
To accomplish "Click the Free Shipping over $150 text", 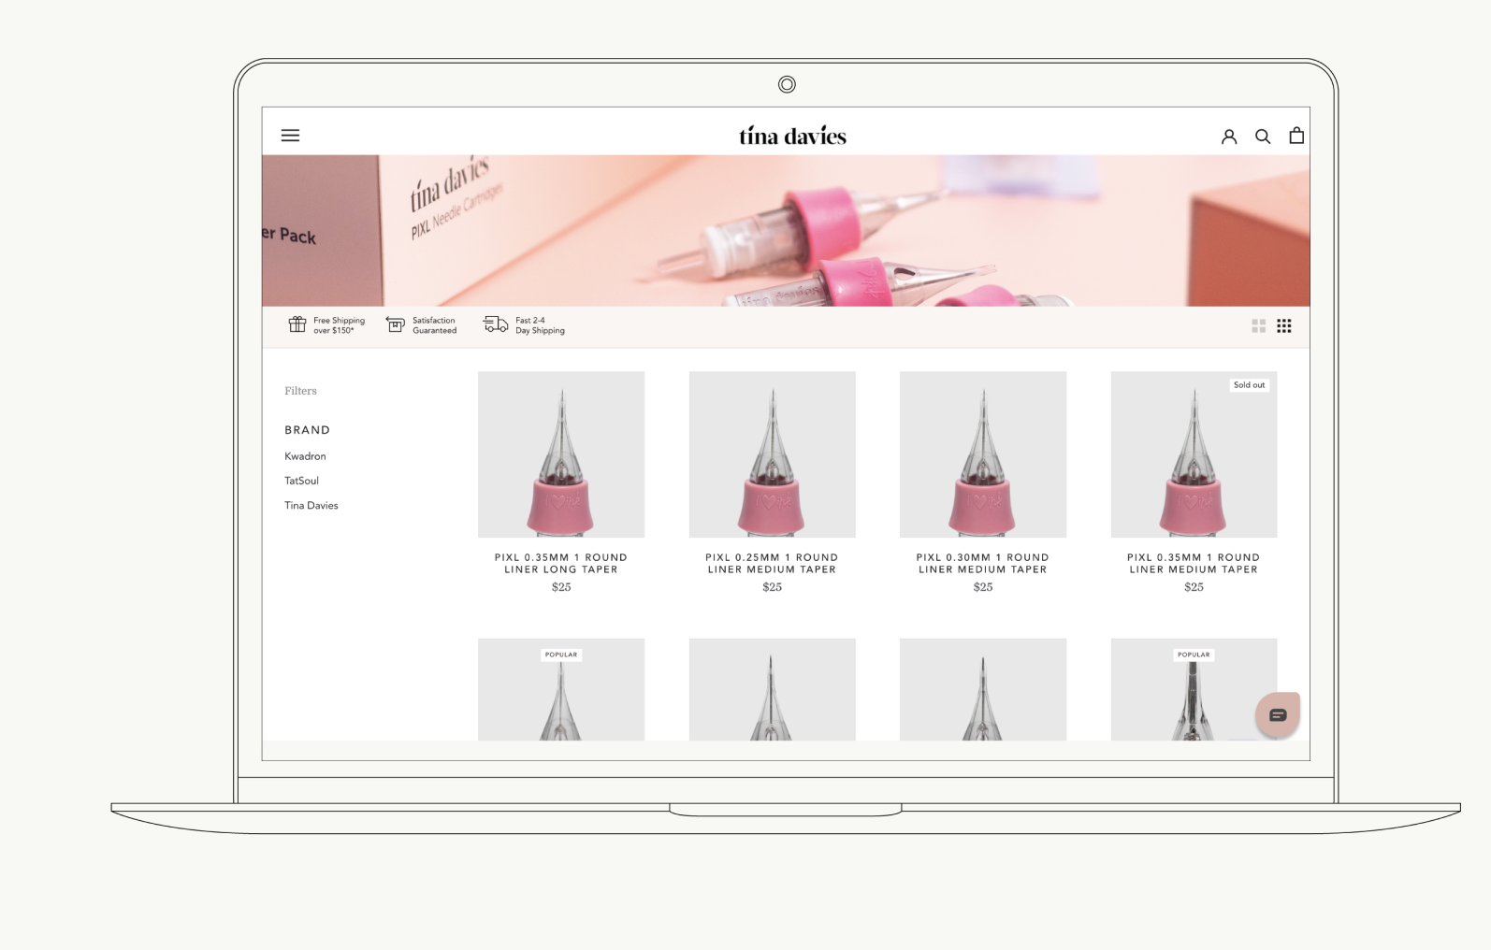I will click(339, 325).
